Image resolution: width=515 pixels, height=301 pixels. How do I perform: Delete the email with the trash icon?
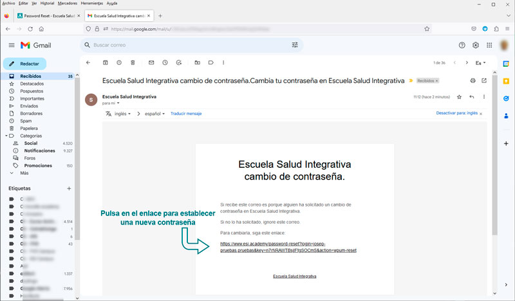(x=133, y=62)
